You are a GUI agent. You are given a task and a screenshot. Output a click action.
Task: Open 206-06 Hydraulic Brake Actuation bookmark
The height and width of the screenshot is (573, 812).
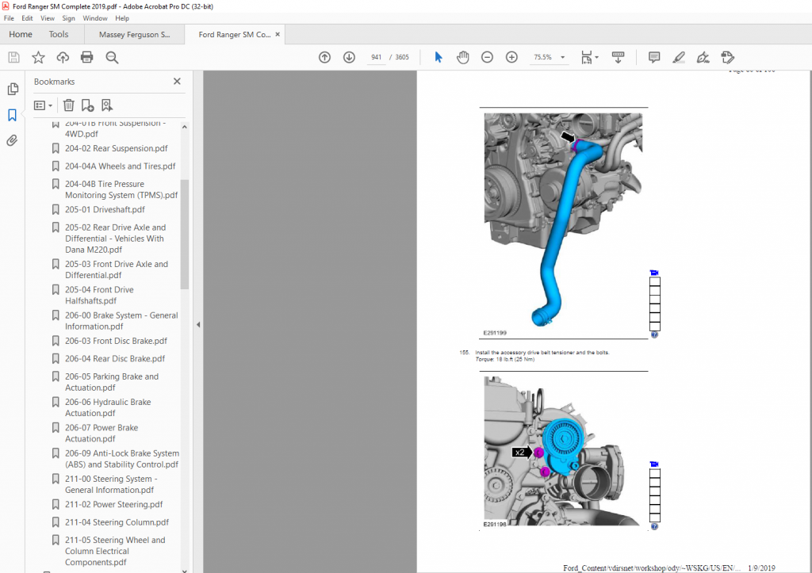point(108,407)
